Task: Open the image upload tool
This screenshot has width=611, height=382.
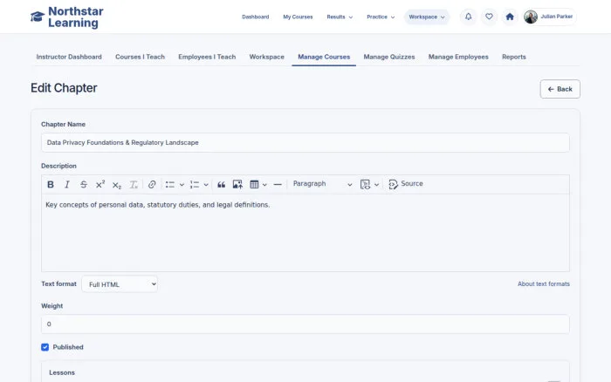Action: (x=237, y=184)
